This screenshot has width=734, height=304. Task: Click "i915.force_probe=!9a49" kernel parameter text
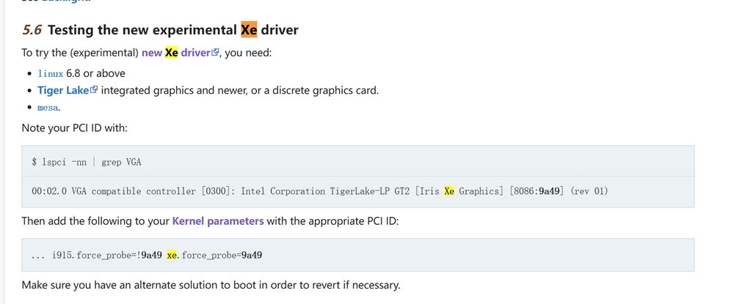click(107, 255)
